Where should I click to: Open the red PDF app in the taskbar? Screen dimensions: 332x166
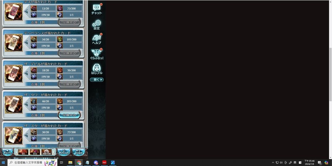pyautogui.click(x=104, y=162)
